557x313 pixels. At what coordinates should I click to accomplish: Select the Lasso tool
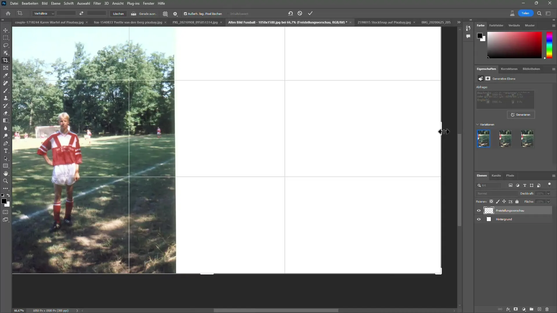pos(6,45)
